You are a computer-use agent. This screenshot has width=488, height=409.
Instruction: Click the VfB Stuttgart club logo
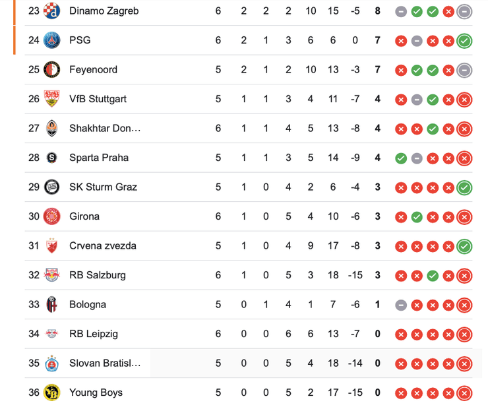click(x=51, y=99)
